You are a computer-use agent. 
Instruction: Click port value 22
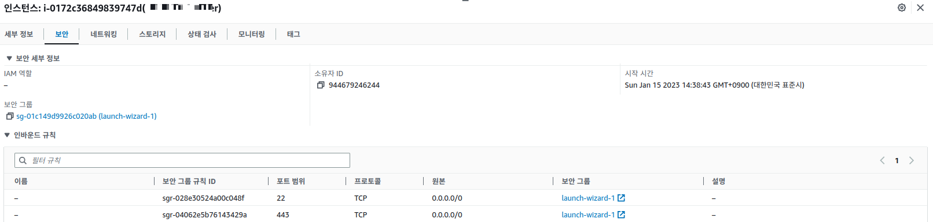(x=281, y=198)
